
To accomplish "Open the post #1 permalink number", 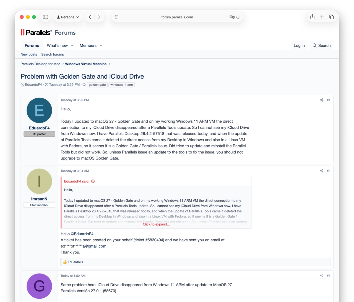I will pyautogui.click(x=329, y=100).
